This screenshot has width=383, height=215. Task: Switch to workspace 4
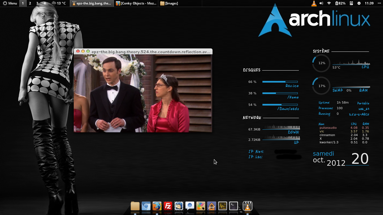click(45, 3)
